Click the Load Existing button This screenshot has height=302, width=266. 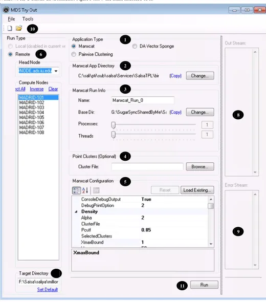(x=197, y=190)
